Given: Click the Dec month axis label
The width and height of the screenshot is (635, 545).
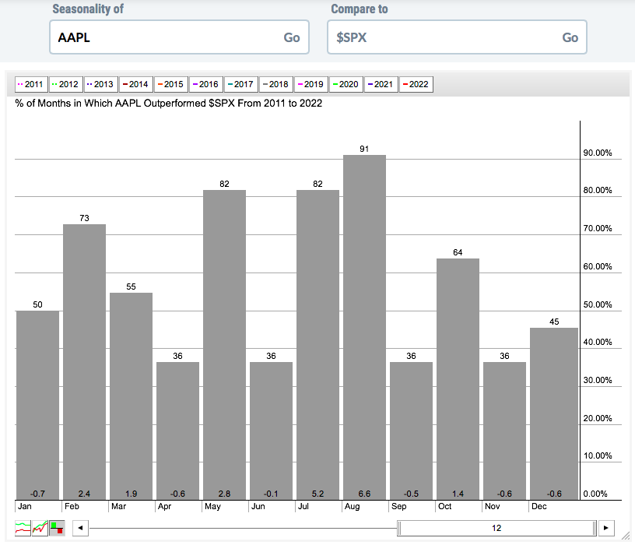Looking at the screenshot, I should [x=539, y=506].
